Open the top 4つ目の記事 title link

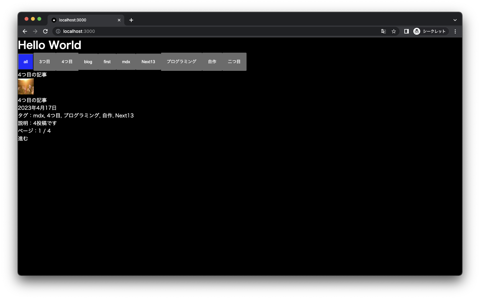[32, 75]
